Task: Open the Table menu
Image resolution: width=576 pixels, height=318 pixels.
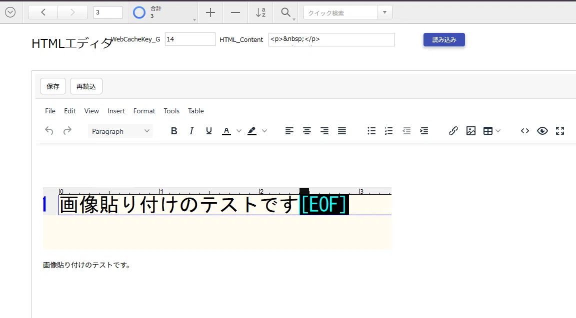Action: coord(196,111)
